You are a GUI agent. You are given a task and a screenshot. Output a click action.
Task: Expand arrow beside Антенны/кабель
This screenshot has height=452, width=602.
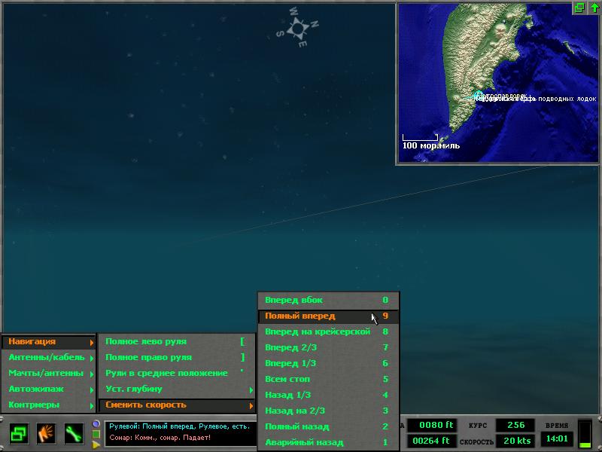(x=91, y=359)
